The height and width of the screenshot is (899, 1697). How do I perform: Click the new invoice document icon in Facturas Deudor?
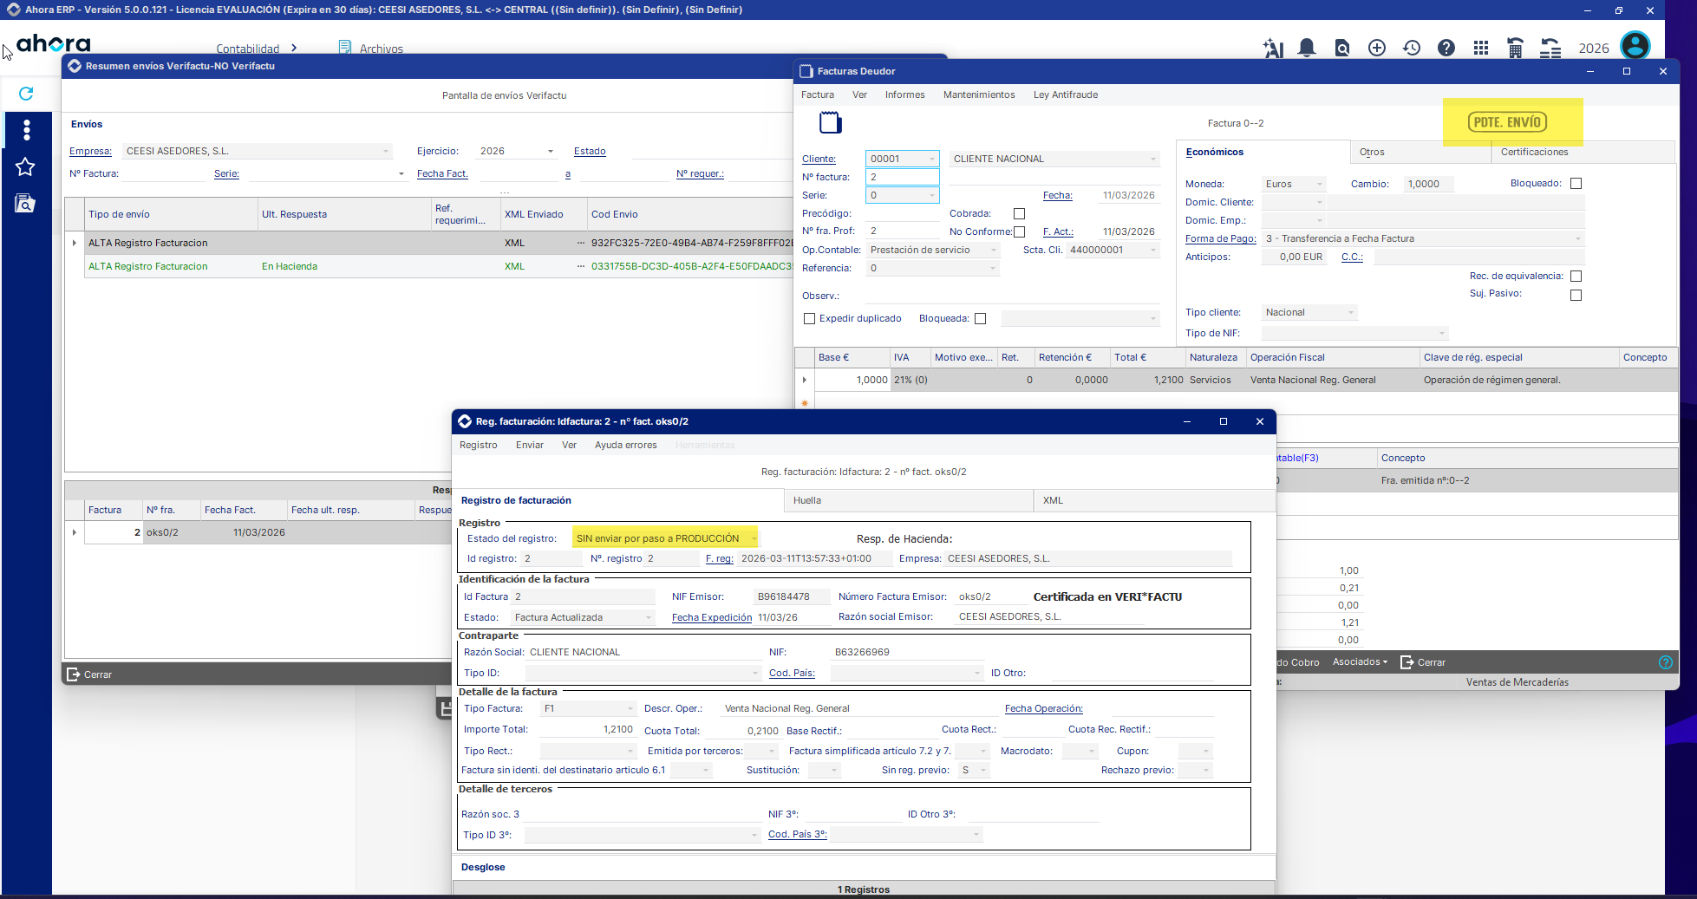point(830,122)
